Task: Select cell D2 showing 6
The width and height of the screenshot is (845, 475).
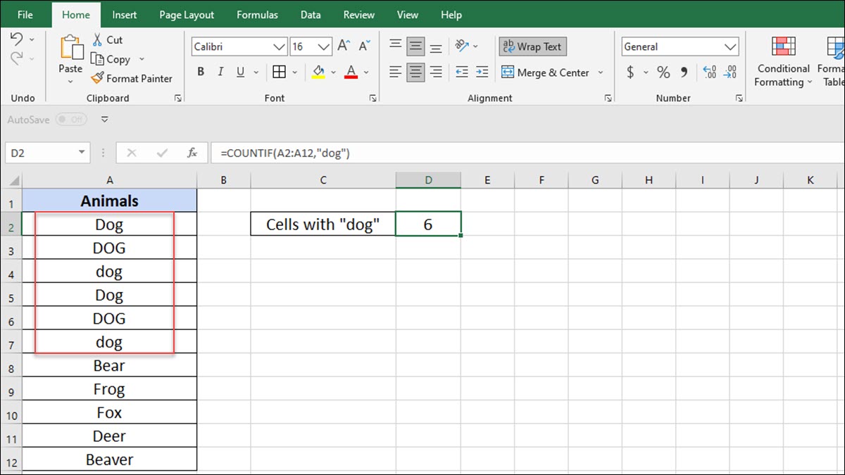Action: (428, 224)
